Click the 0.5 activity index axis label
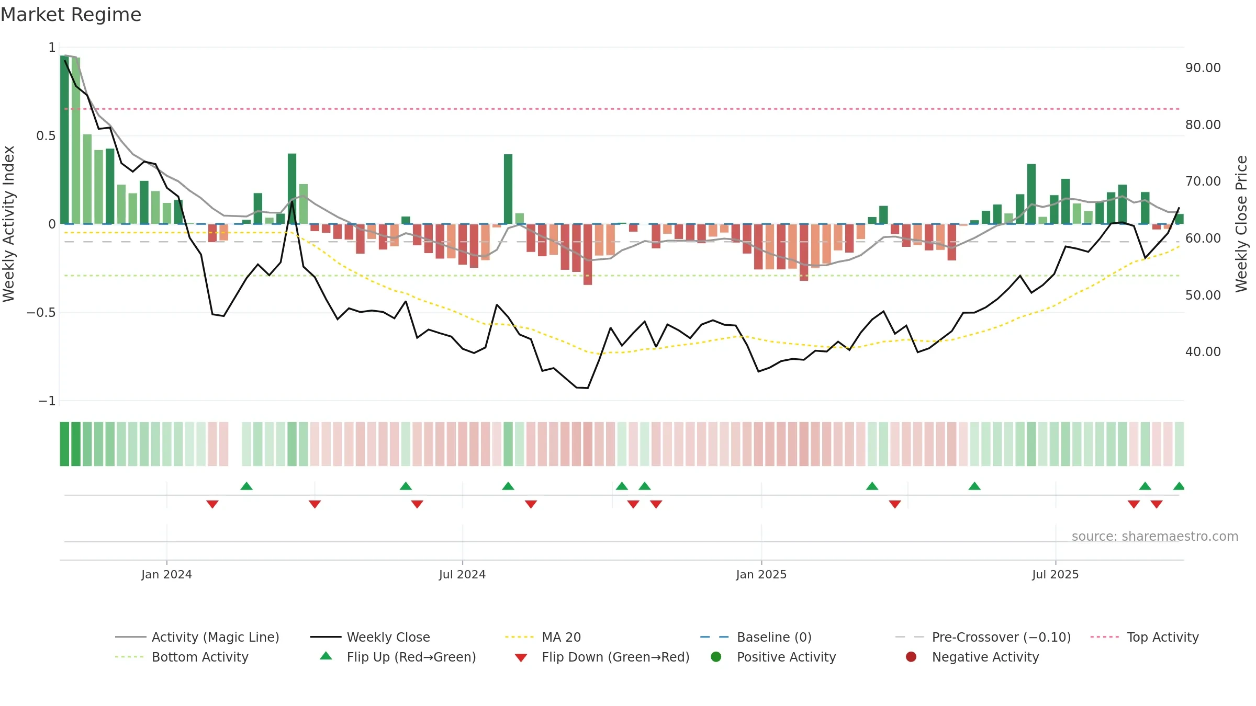The image size is (1256, 706). 46,135
